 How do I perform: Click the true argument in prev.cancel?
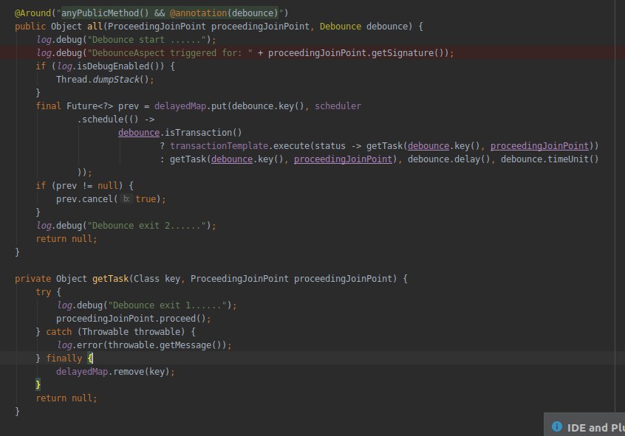click(146, 199)
